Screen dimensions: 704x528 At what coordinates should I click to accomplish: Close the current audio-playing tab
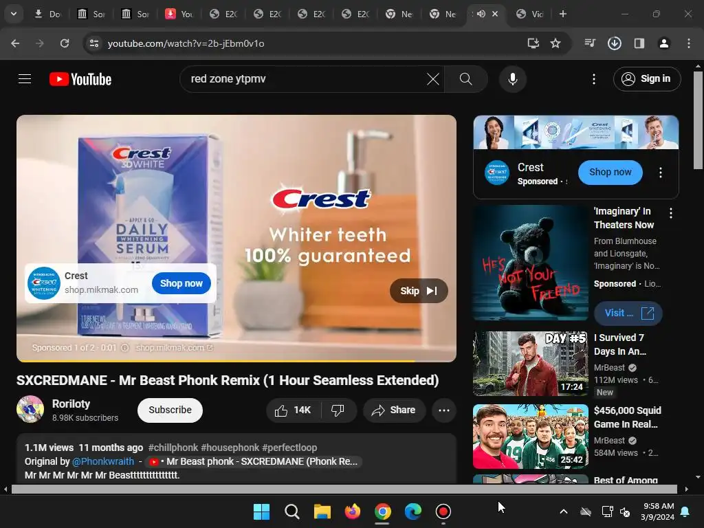pyautogui.click(x=495, y=14)
